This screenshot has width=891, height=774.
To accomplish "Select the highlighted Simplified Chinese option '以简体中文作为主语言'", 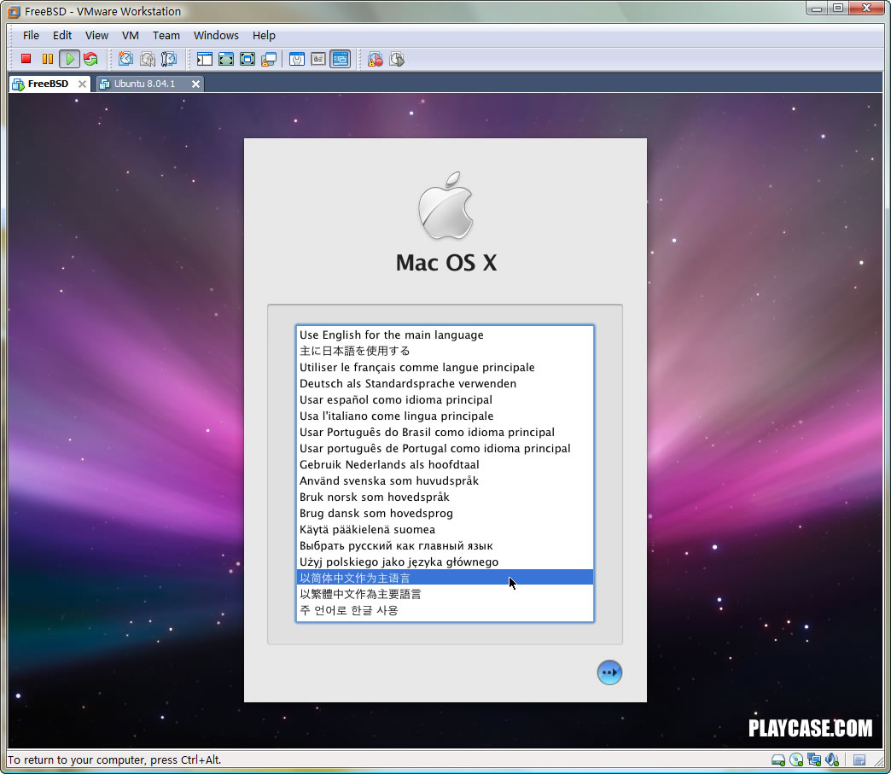I will pyautogui.click(x=445, y=578).
